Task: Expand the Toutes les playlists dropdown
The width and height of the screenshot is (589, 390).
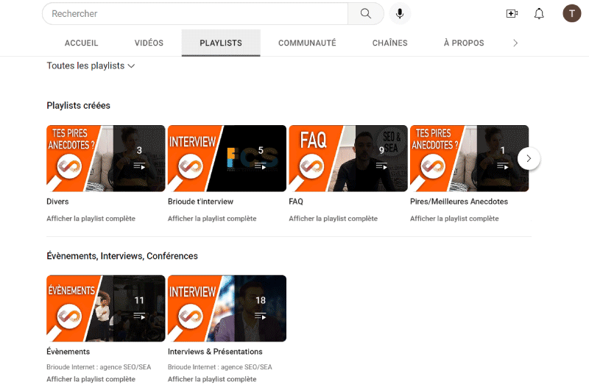Action: click(x=91, y=65)
